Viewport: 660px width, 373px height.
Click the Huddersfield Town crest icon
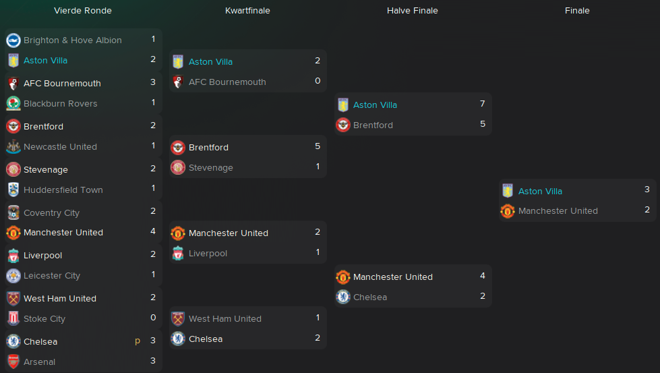(x=13, y=190)
